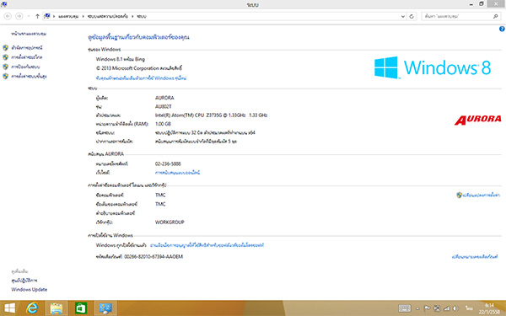Click Change product key link

tap(474, 257)
